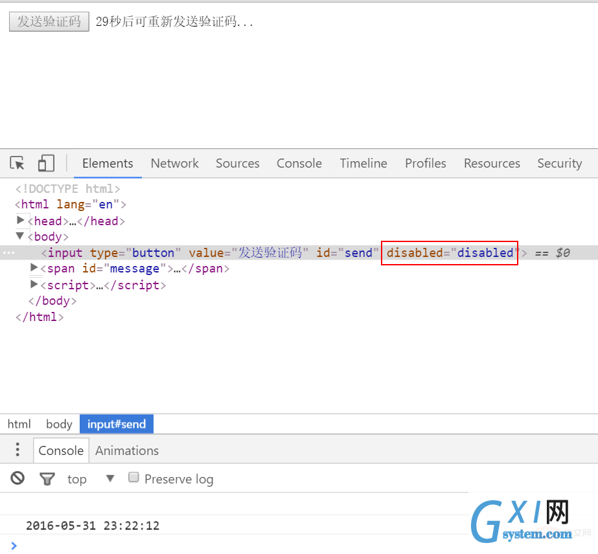Image resolution: width=598 pixels, height=554 pixels.
Task: Expand the script element node
Action: point(34,284)
